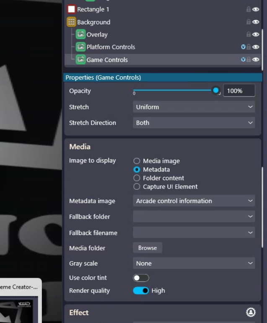Select the Capture UI Element option

pyautogui.click(x=137, y=186)
